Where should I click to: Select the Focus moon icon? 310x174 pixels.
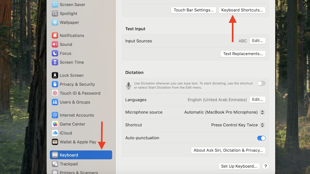[x=55, y=53]
